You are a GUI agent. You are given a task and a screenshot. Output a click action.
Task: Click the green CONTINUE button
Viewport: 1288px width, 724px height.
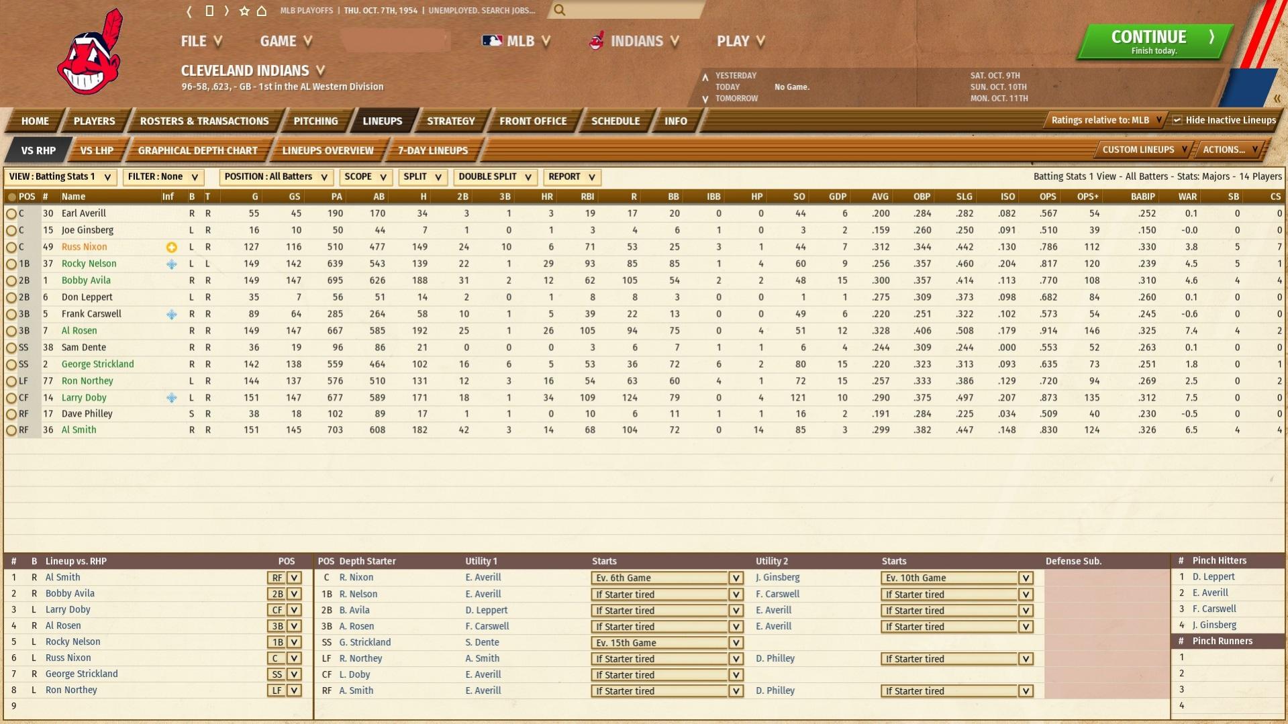(x=1154, y=42)
